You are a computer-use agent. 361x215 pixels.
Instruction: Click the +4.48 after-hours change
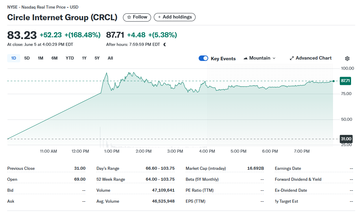(136, 35)
